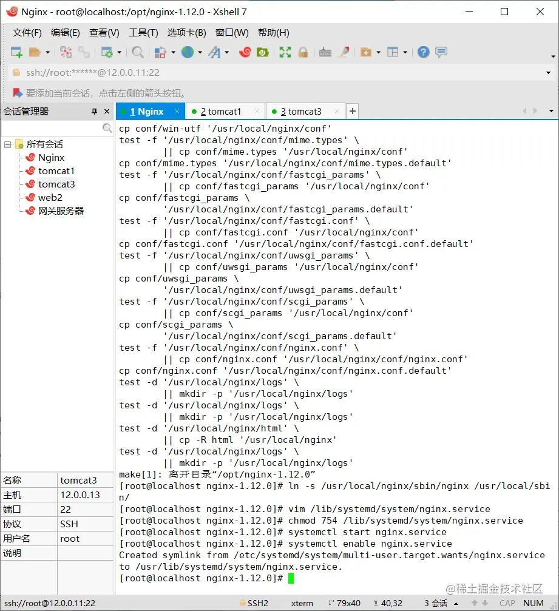Viewport: 559px width, 611px height.
Task: Expand the address bar history dropdown
Action: [x=548, y=73]
